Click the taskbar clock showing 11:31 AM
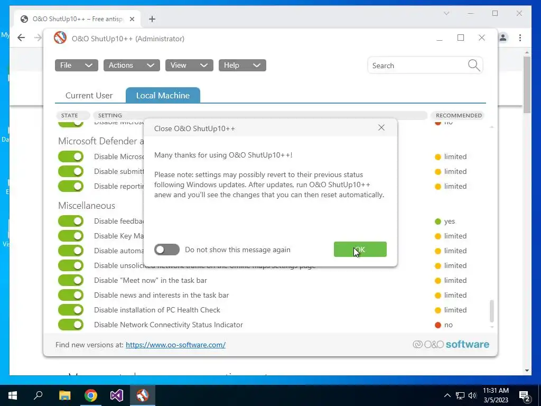Screen dimensions: 541x406 [496, 395]
